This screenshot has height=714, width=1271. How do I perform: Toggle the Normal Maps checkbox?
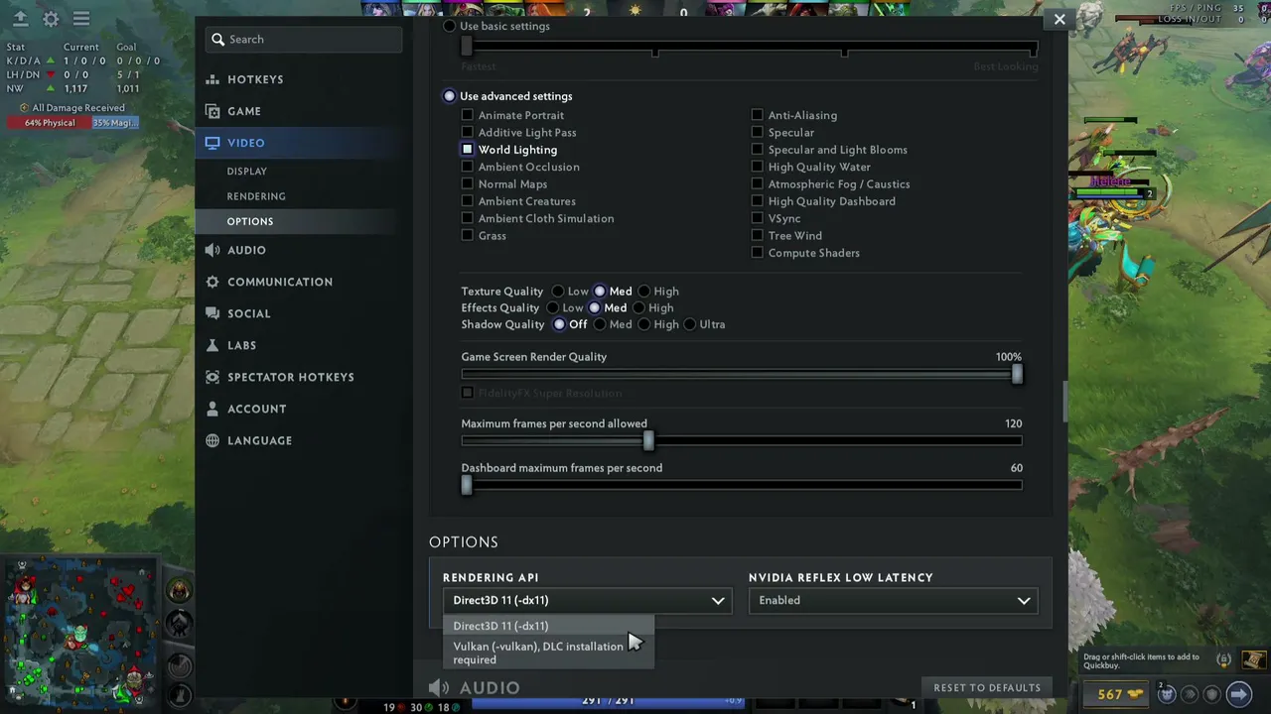pyautogui.click(x=467, y=183)
